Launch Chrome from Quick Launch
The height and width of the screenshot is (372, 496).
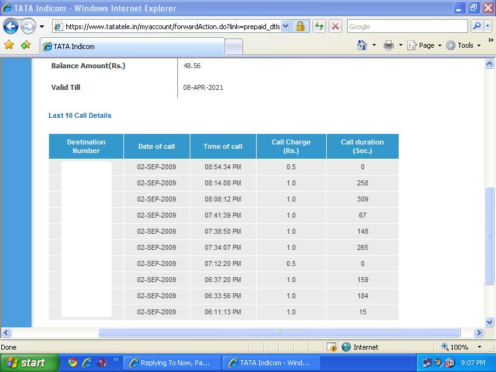(73, 363)
